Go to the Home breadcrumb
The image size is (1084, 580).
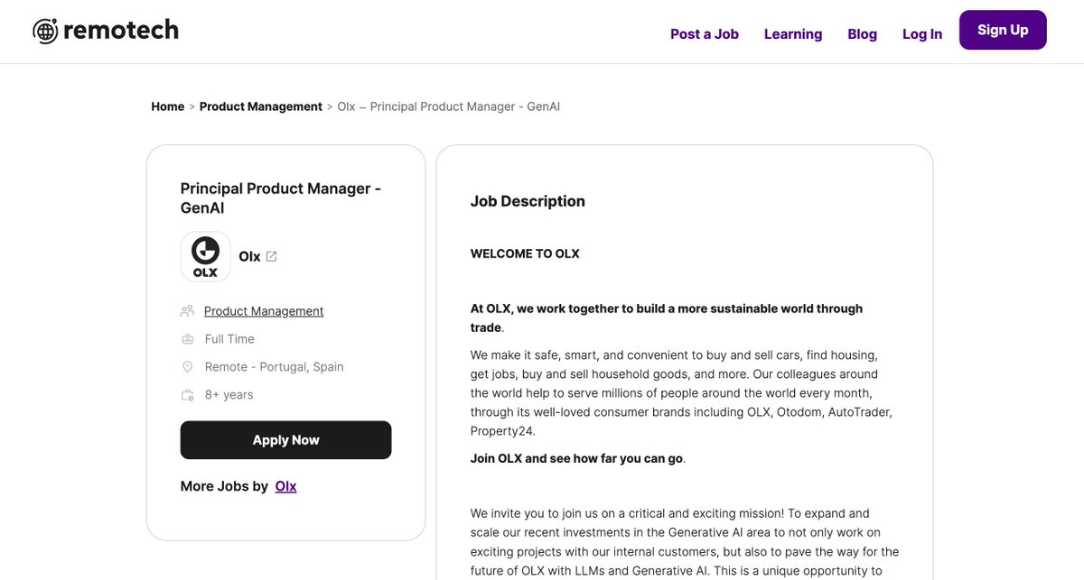coord(168,106)
